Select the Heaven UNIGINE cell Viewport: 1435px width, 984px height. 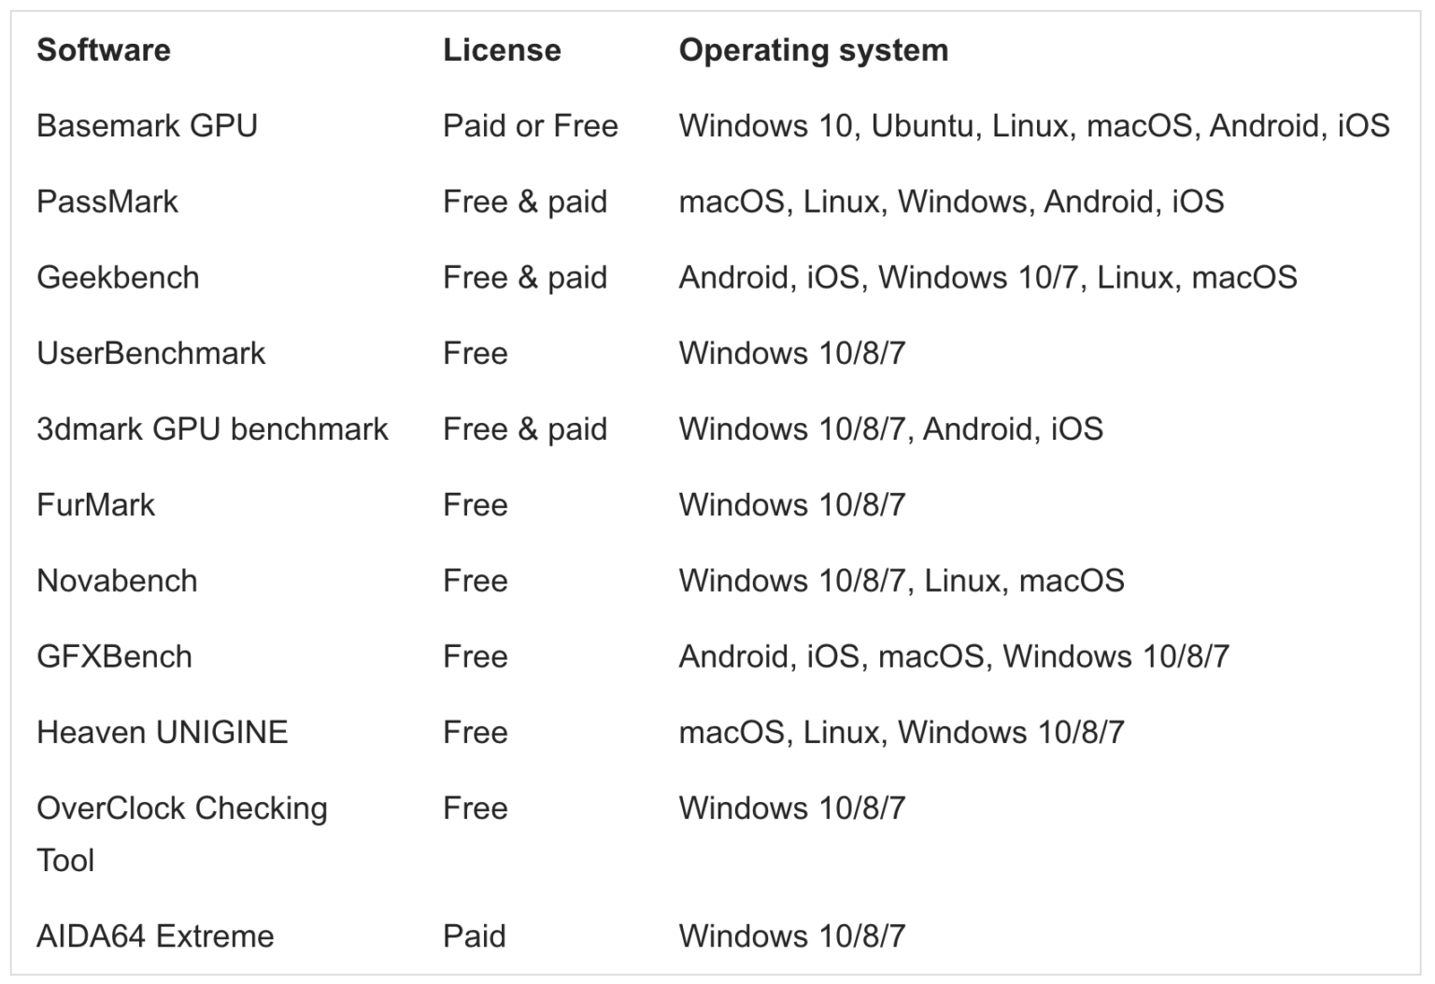162,732
